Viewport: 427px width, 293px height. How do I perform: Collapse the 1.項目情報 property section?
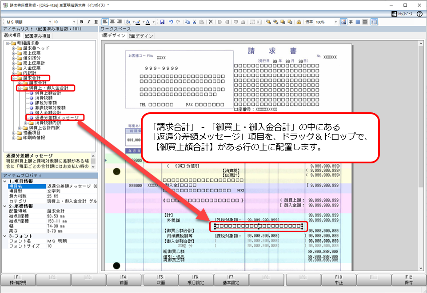[x=4, y=181]
